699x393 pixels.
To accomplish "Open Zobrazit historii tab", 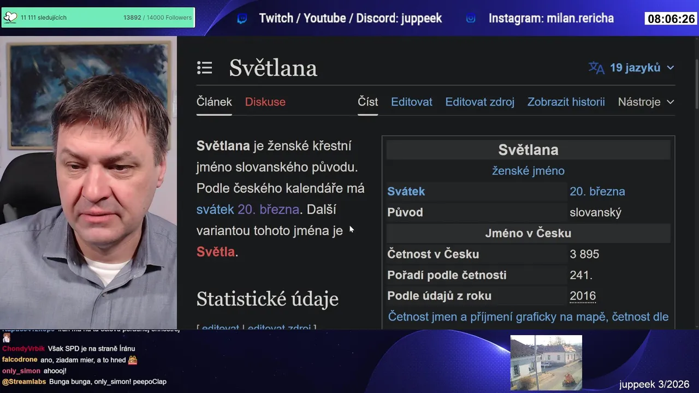I will click(x=566, y=102).
